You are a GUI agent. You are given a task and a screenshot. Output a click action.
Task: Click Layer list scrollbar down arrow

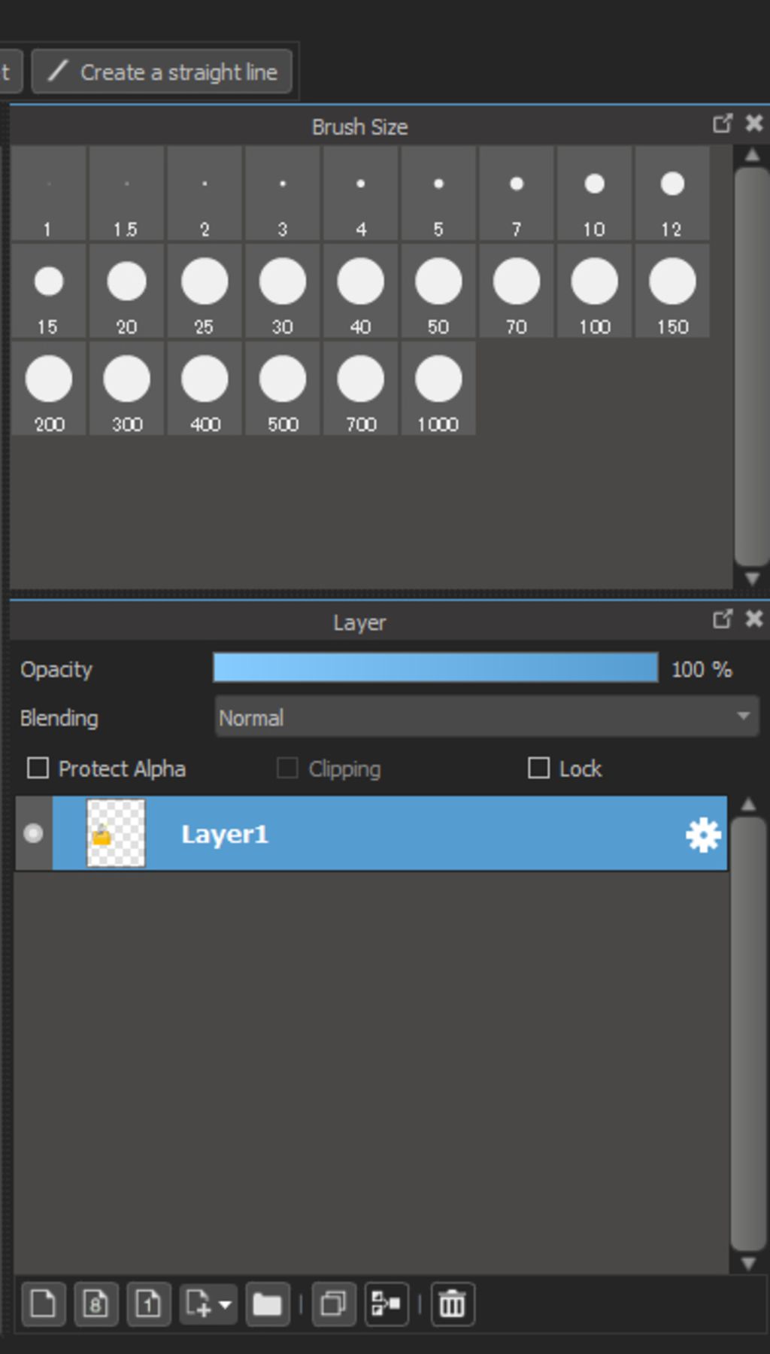(x=748, y=1264)
